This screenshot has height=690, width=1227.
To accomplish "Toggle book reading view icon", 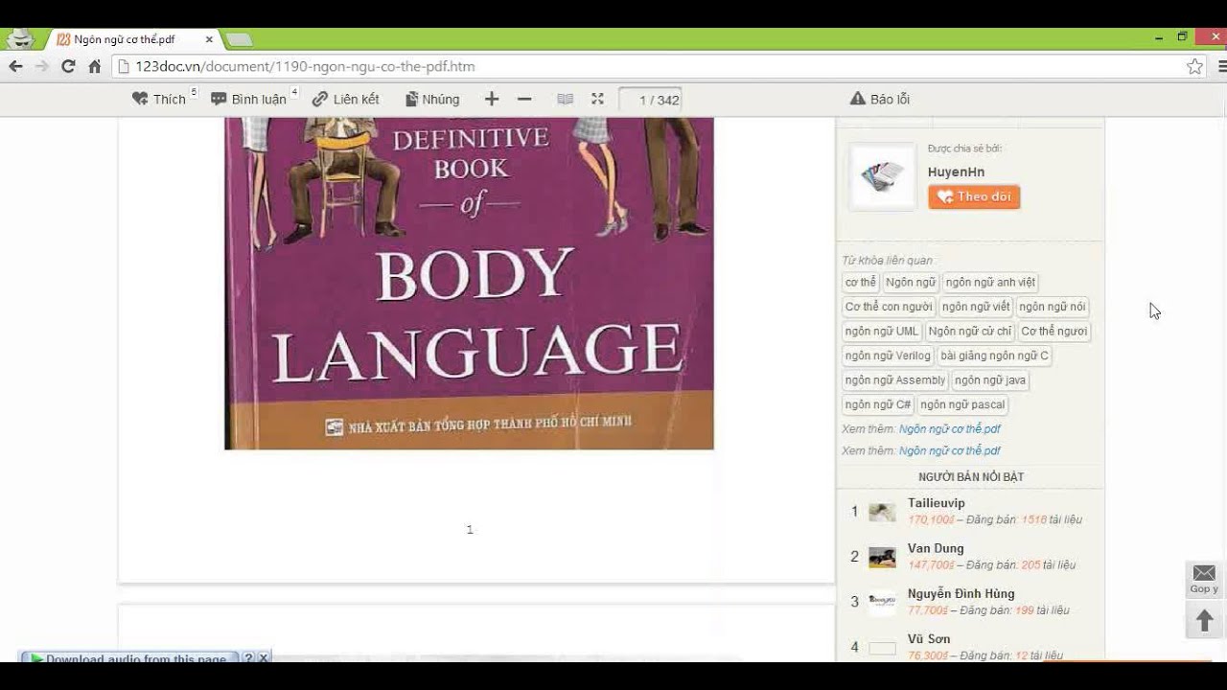I will [566, 99].
